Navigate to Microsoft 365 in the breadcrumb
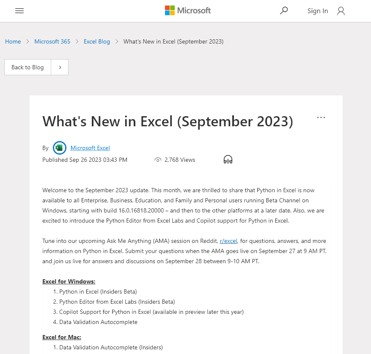The image size is (371, 354). point(52,41)
